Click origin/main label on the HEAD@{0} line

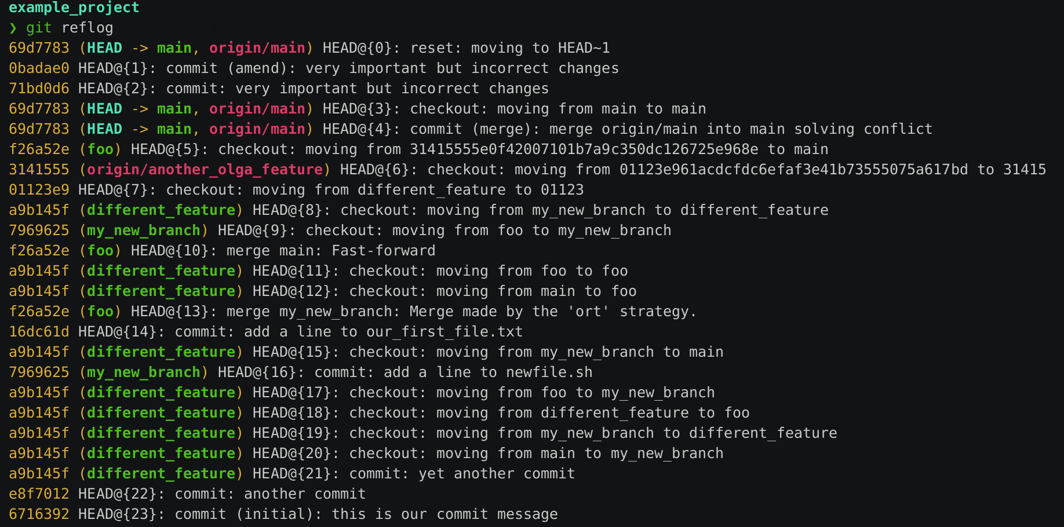tap(257, 48)
